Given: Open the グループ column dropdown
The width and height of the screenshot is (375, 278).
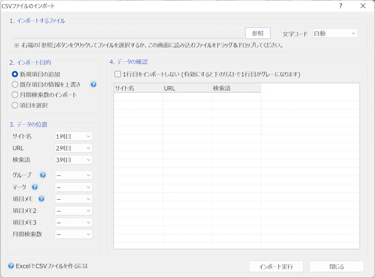Looking at the screenshot, I should (74, 175).
